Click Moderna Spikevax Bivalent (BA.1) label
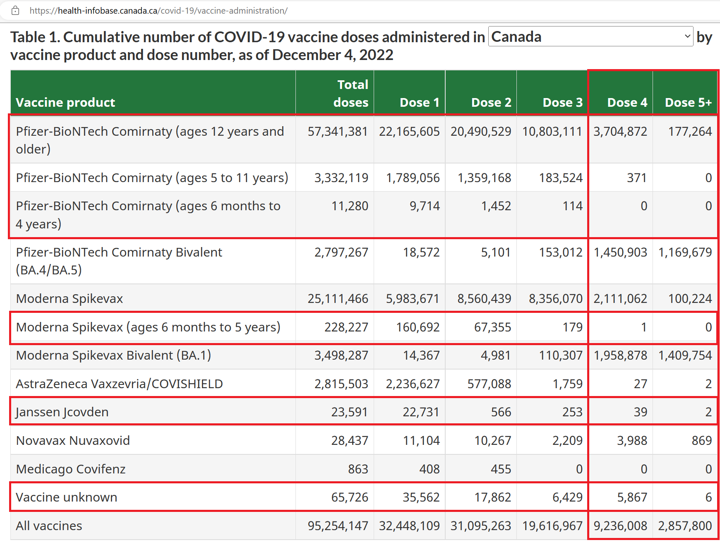720x545 pixels. pyautogui.click(x=113, y=355)
